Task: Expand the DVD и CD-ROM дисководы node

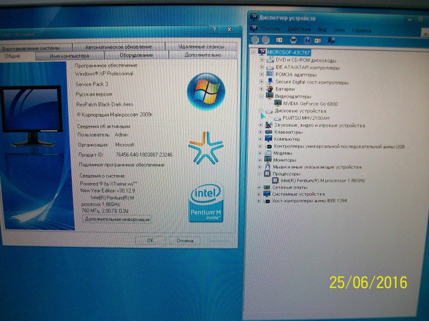Action: [x=262, y=60]
